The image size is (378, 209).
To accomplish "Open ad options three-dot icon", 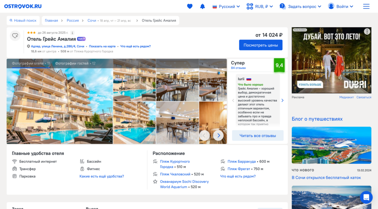I will tap(367, 32).
